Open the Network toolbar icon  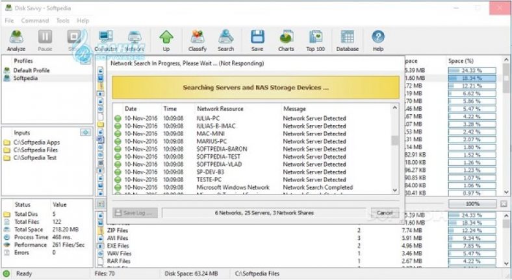pyautogui.click(x=134, y=40)
